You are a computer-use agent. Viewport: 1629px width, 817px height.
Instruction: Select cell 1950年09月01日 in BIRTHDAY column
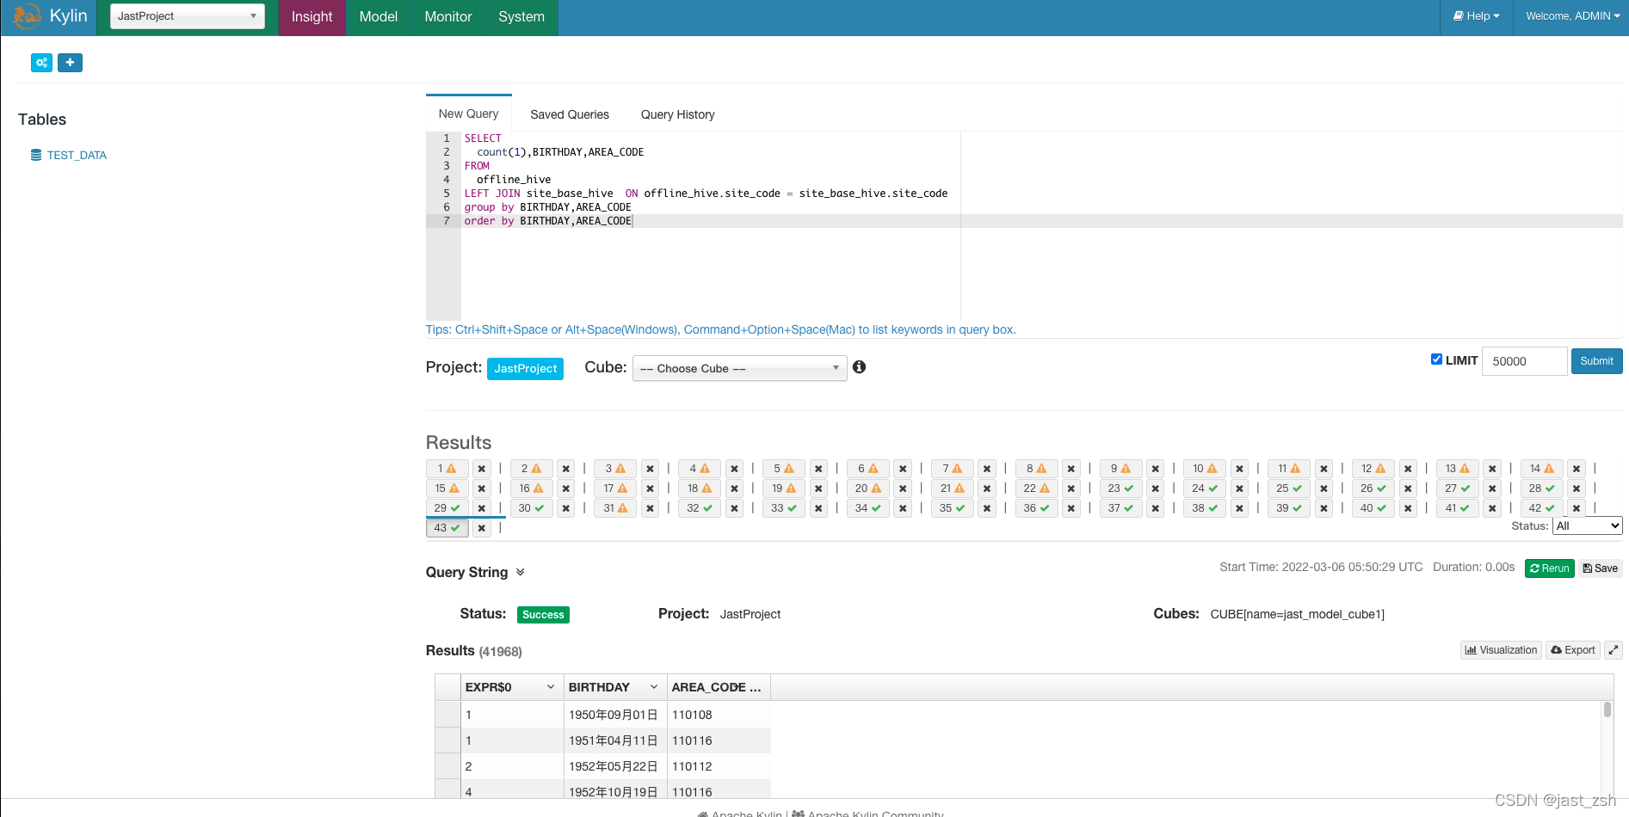click(614, 715)
